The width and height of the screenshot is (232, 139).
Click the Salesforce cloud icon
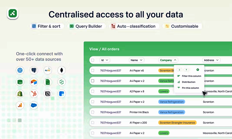34,105
